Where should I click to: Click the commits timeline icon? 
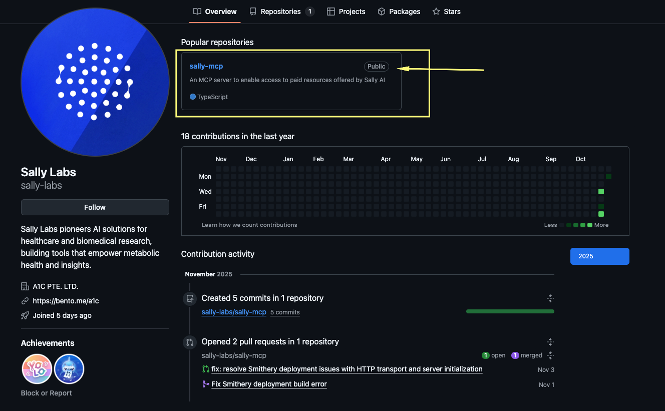(x=190, y=299)
